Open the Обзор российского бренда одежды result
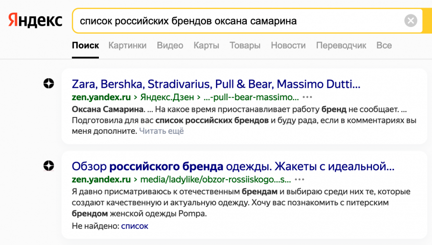Screen dimensions: 432x245 click(x=233, y=166)
